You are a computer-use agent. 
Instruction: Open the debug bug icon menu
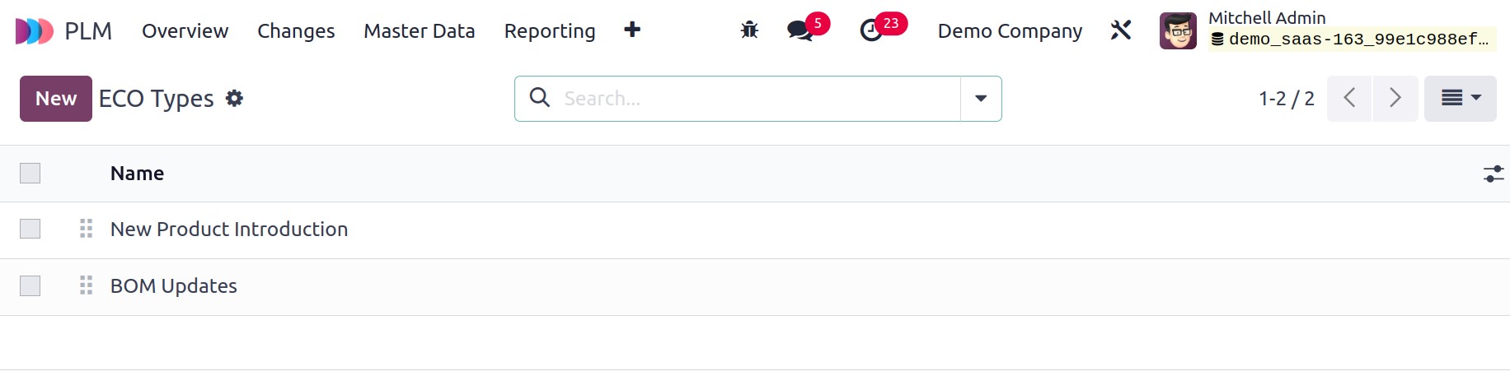tap(749, 30)
